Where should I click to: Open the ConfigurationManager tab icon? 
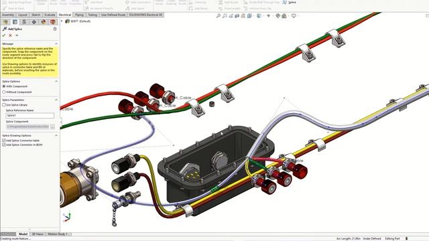[x=24, y=22]
